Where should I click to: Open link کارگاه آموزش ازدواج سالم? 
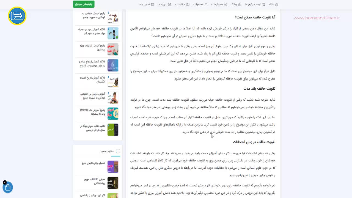[x=92, y=64]
